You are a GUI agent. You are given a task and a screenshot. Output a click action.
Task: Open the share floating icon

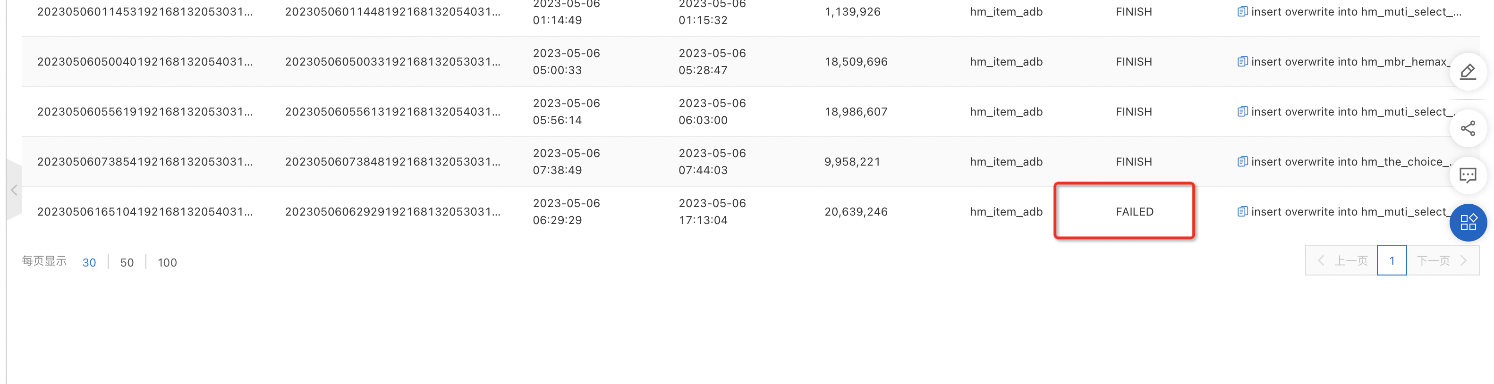click(1468, 129)
